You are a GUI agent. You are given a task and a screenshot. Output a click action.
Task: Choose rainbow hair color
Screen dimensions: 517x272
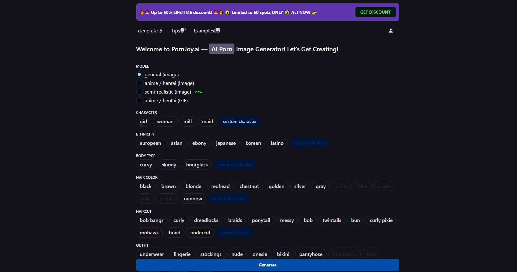point(193,199)
